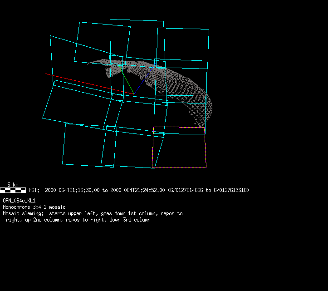The image size is (328, 291).
Task: Select the "OPN_064c_KL1" sequence name
Action: tap(19, 201)
